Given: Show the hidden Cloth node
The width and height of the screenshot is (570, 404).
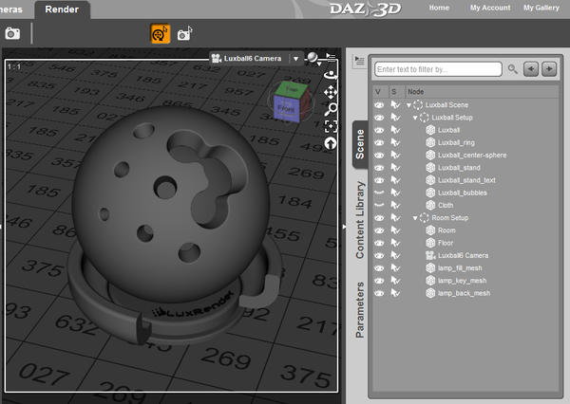Looking at the screenshot, I should (379, 206).
